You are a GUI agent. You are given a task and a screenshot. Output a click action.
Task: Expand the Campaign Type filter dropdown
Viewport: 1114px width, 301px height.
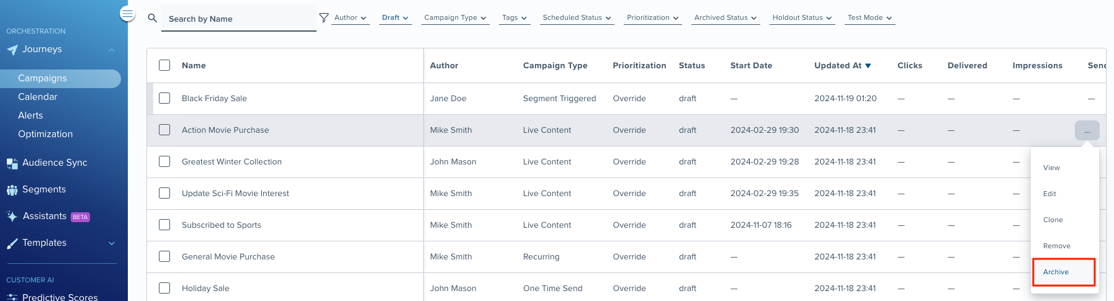click(456, 18)
